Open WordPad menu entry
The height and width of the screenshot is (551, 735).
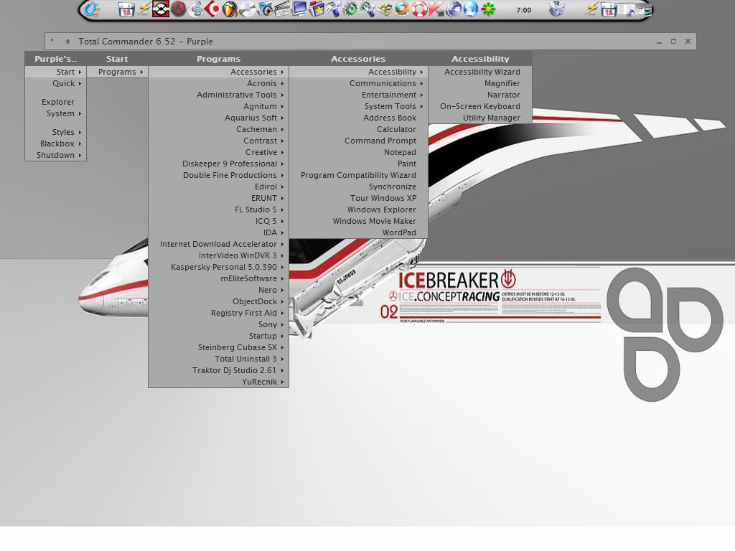pyautogui.click(x=358, y=232)
